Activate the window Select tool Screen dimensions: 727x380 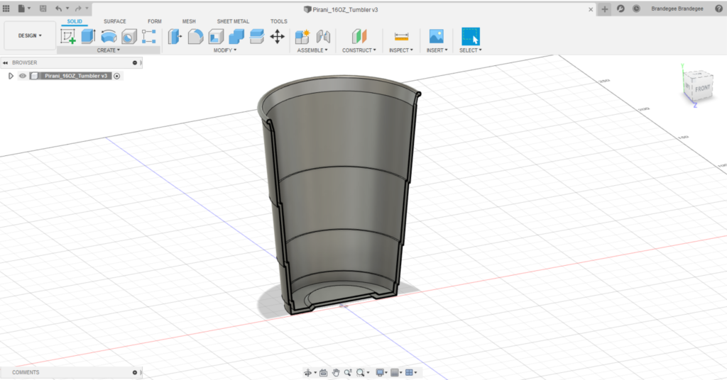(x=471, y=36)
